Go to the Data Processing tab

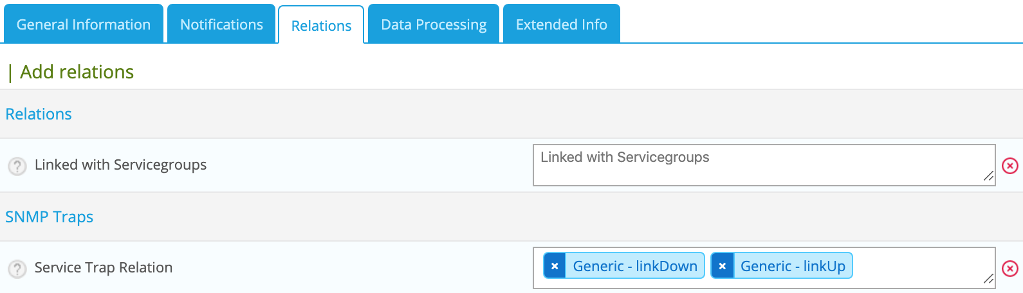point(434,24)
